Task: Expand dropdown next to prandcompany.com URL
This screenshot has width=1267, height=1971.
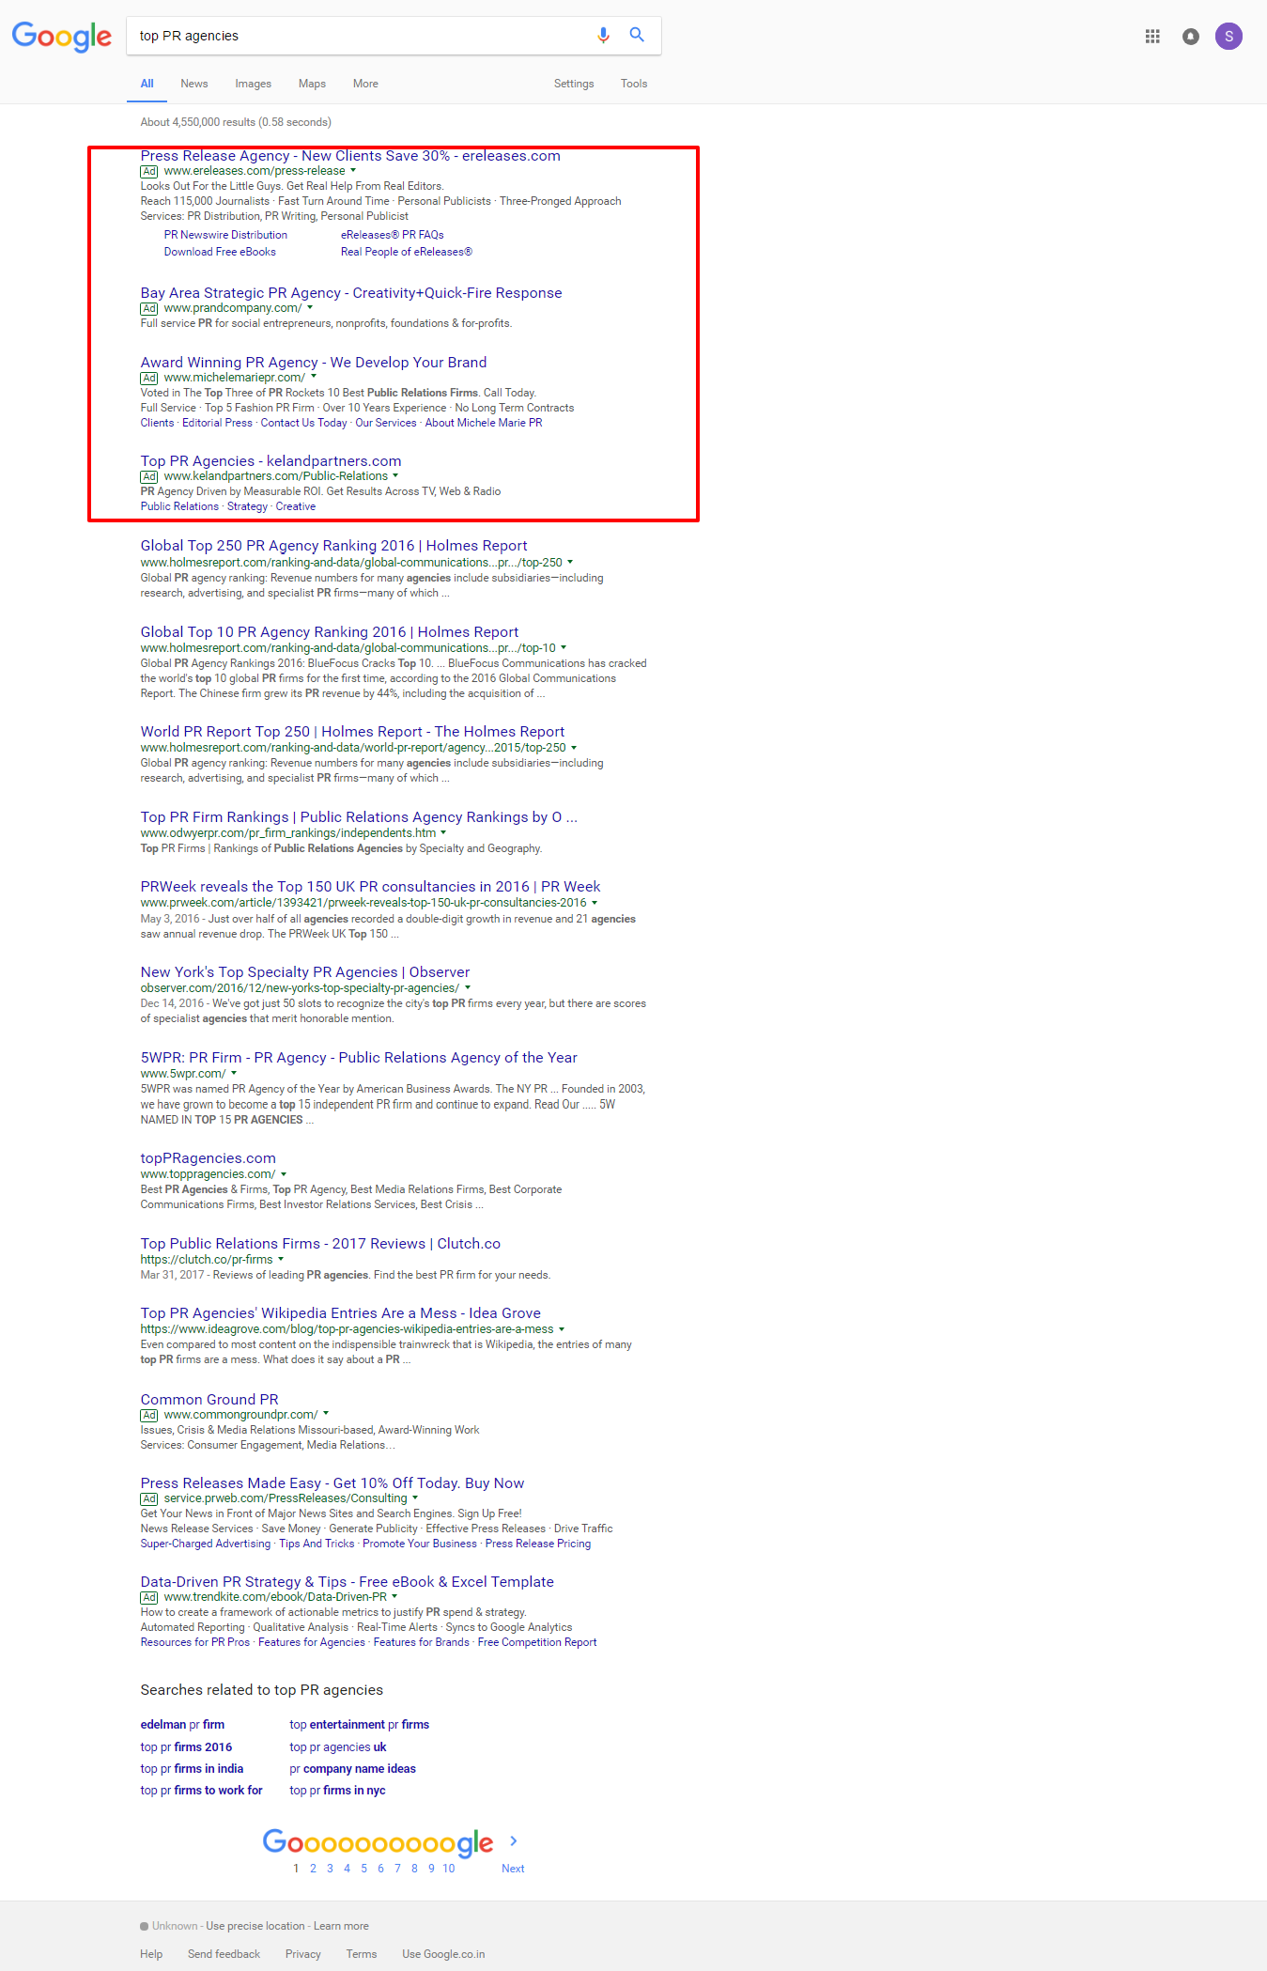Action: pos(310,308)
